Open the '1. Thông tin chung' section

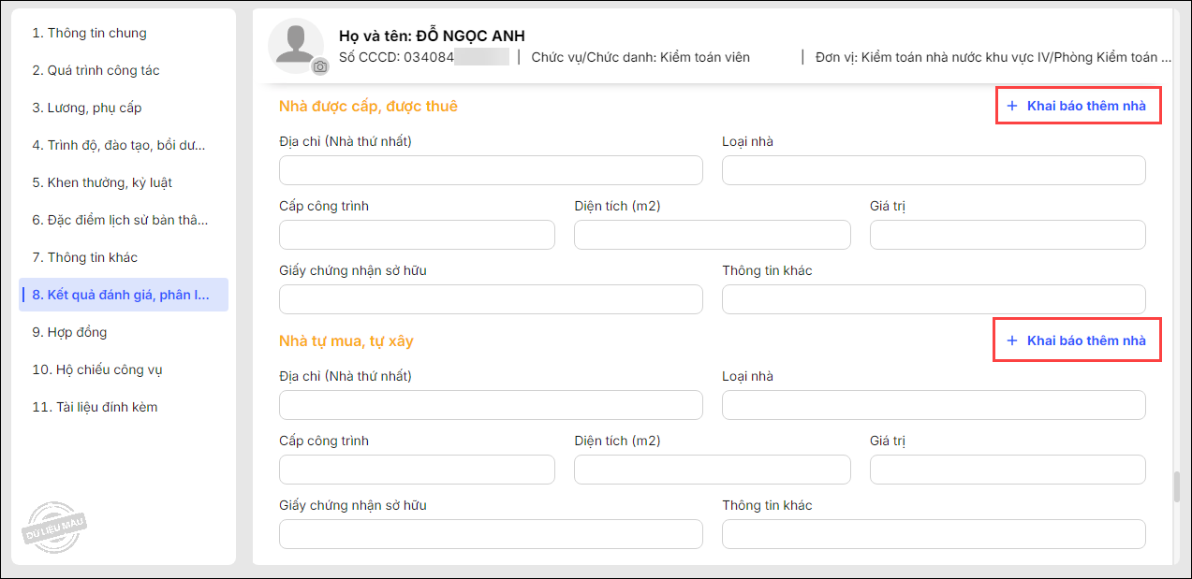click(90, 33)
